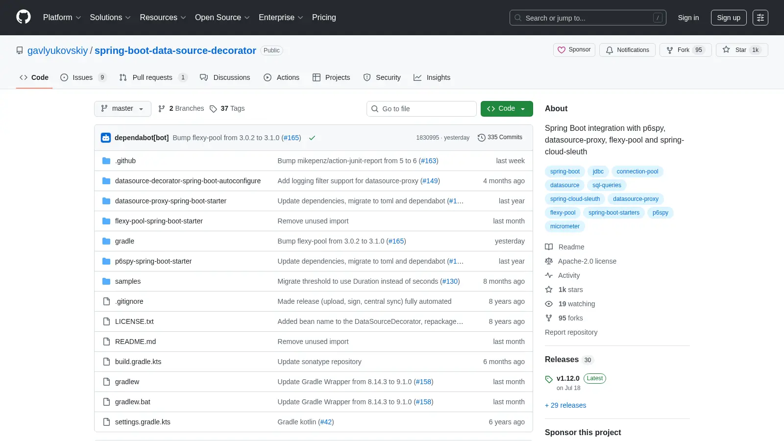Image resolution: width=784 pixels, height=441 pixels.
Task: Click the spring-boot topic tag
Action: point(564,171)
